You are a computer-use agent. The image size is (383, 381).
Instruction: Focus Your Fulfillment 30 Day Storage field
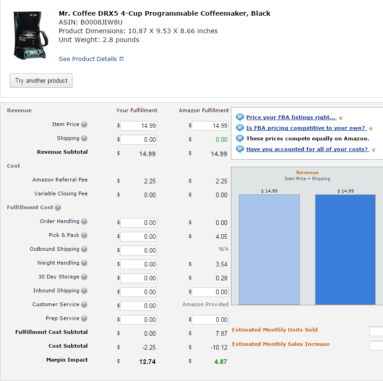tap(139, 278)
